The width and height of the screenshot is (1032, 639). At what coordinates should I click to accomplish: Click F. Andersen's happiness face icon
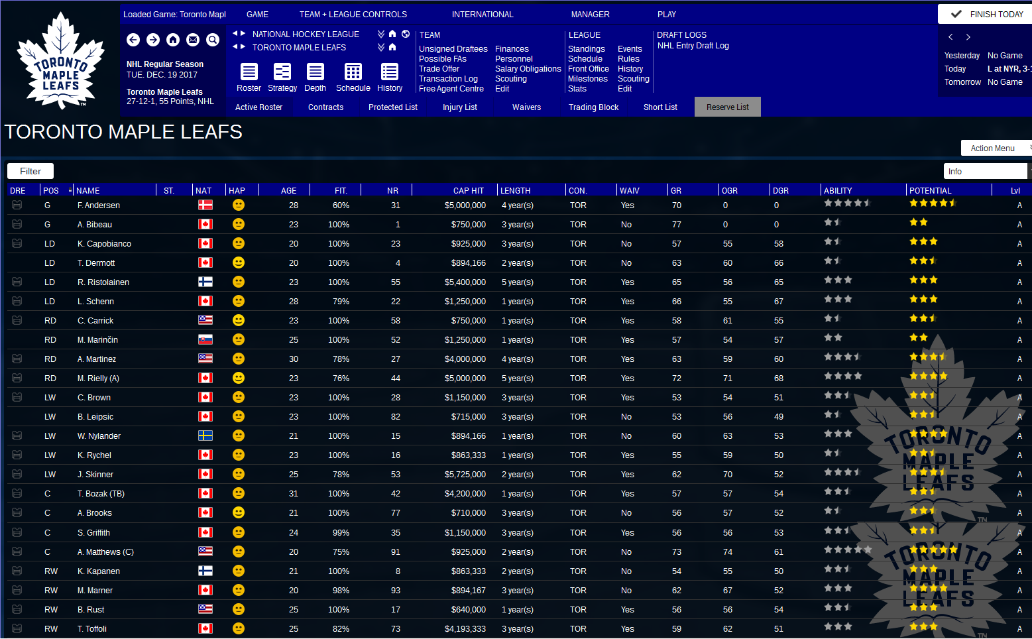click(x=239, y=205)
